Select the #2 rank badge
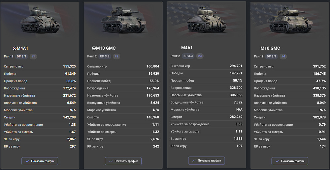The image size is (330, 170). click(x=116, y=56)
